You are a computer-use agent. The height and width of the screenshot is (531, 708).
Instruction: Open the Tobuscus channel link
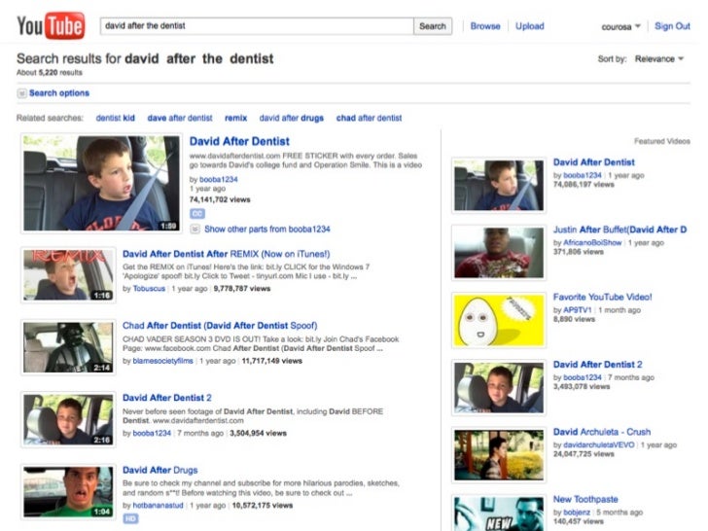pos(149,289)
